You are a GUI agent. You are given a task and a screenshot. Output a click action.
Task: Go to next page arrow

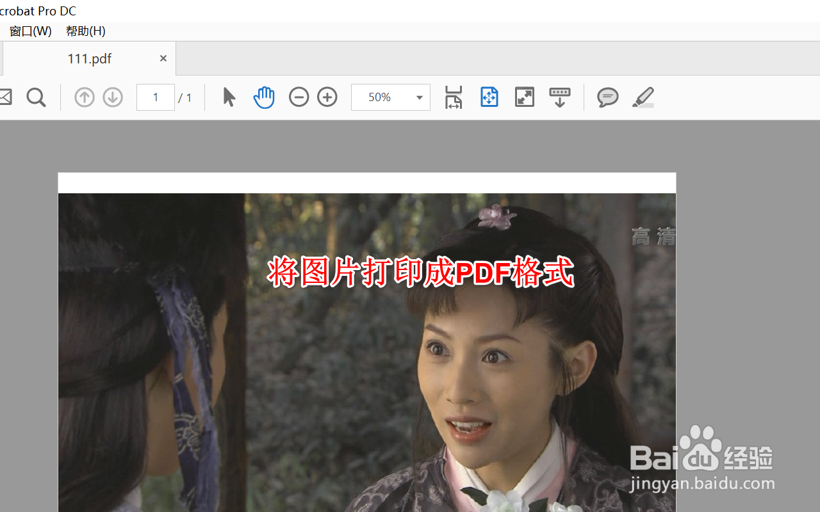pos(113,97)
